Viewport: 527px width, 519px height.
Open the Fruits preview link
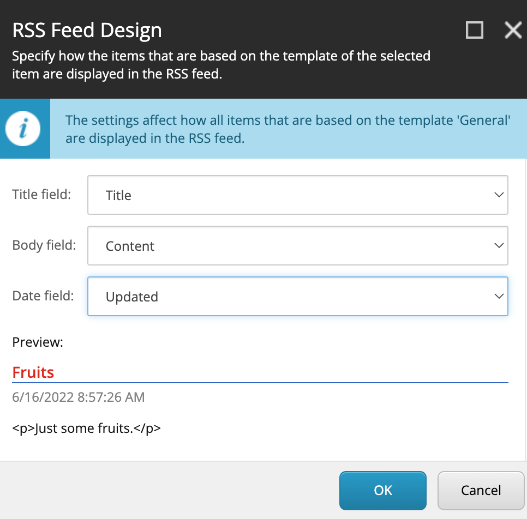tap(33, 372)
